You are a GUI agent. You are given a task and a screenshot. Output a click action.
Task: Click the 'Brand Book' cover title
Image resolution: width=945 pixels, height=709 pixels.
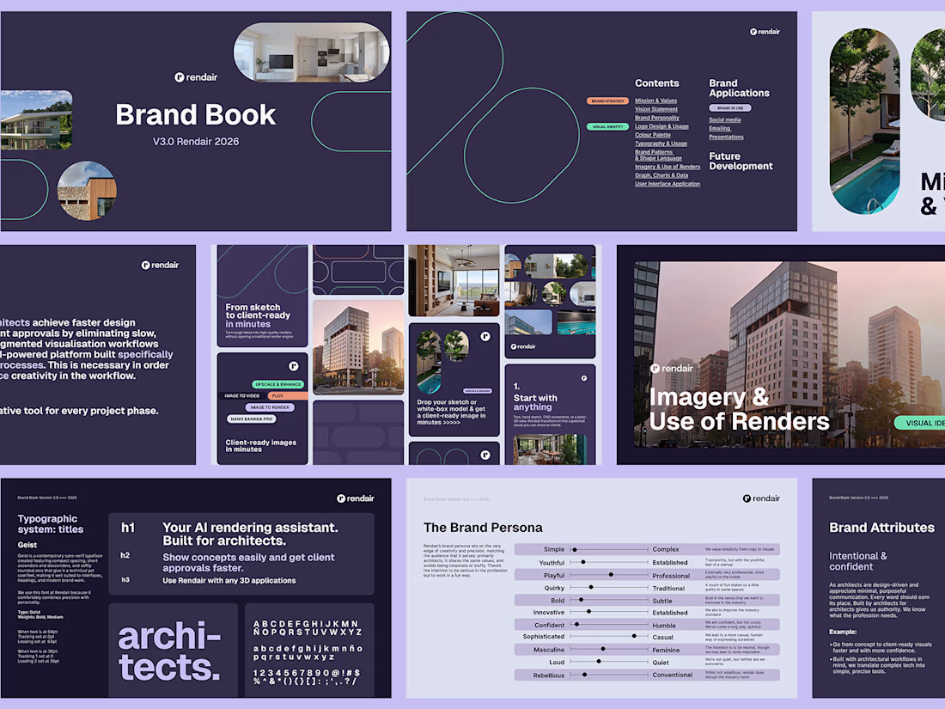point(196,114)
